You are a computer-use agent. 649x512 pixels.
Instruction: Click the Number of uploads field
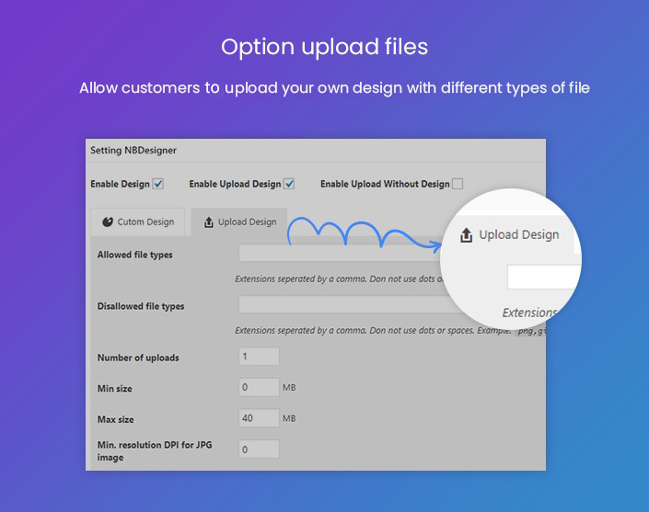tap(258, 357)
